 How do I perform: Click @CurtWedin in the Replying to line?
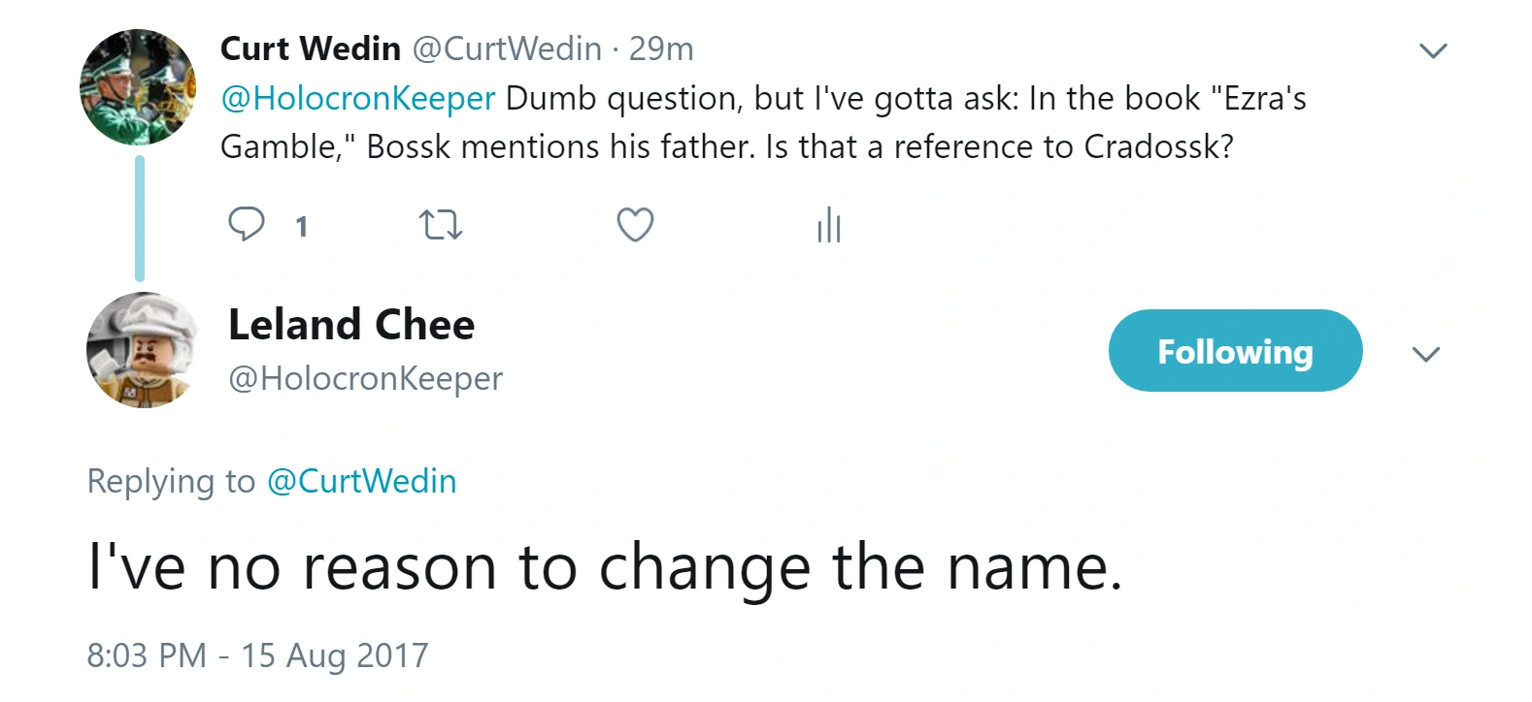(x=361, y=481)
